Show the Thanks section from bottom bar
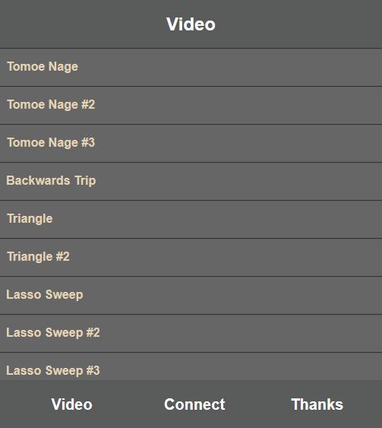 317,404
